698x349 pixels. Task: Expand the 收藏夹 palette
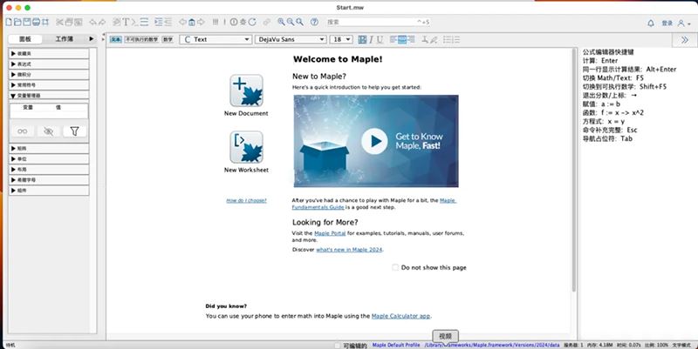pyautogui.click(x=49, y=53)
